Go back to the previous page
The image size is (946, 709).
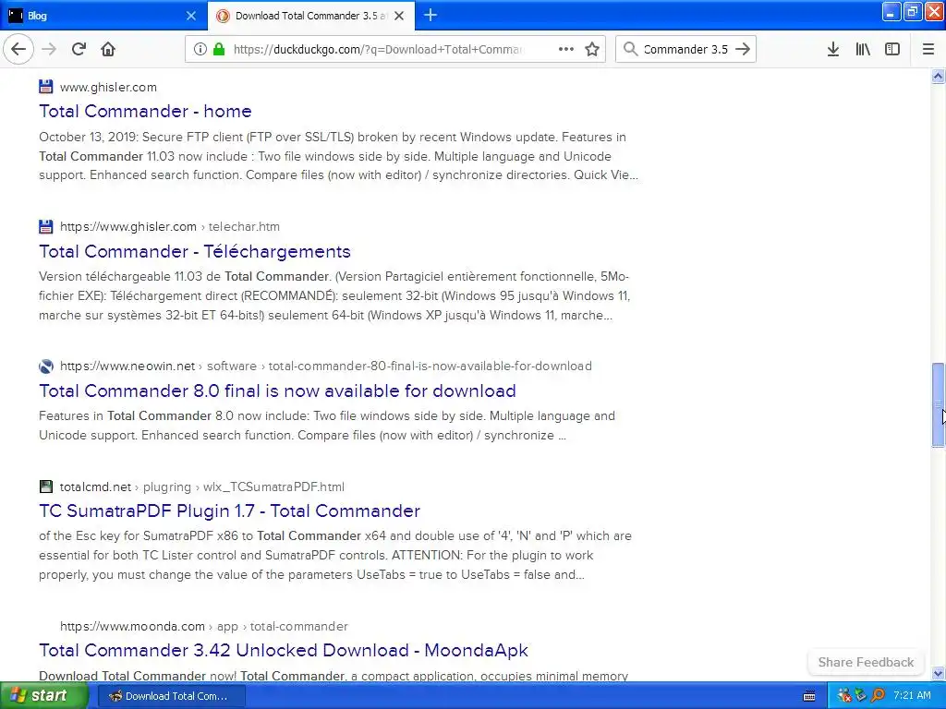[x=18, y=49]
